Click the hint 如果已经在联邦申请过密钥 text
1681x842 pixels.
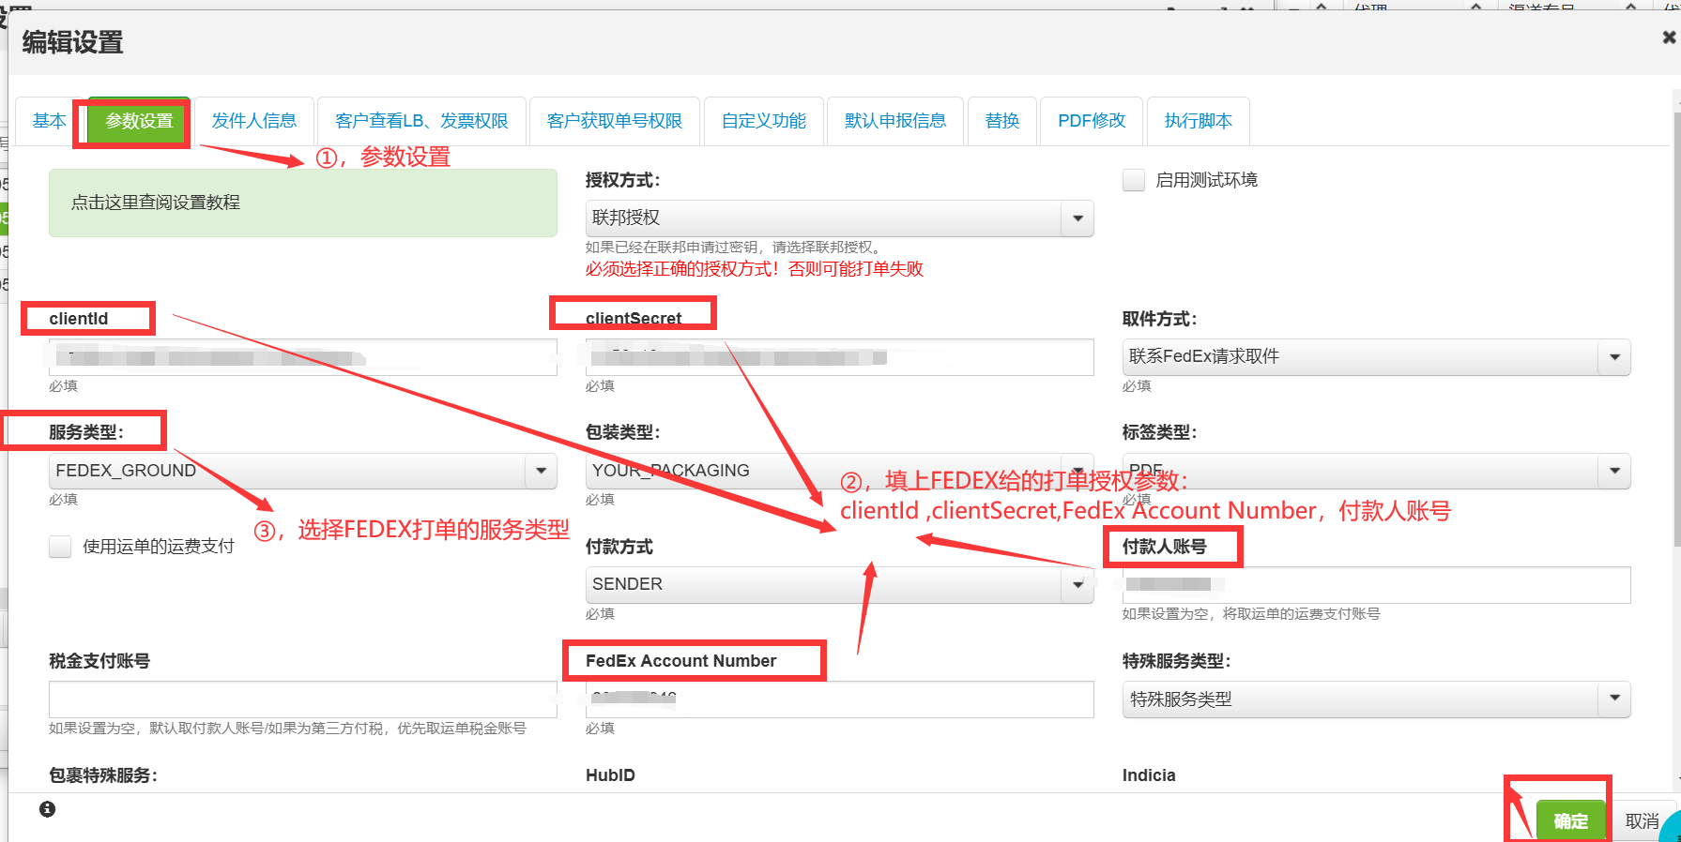point(733,248)
